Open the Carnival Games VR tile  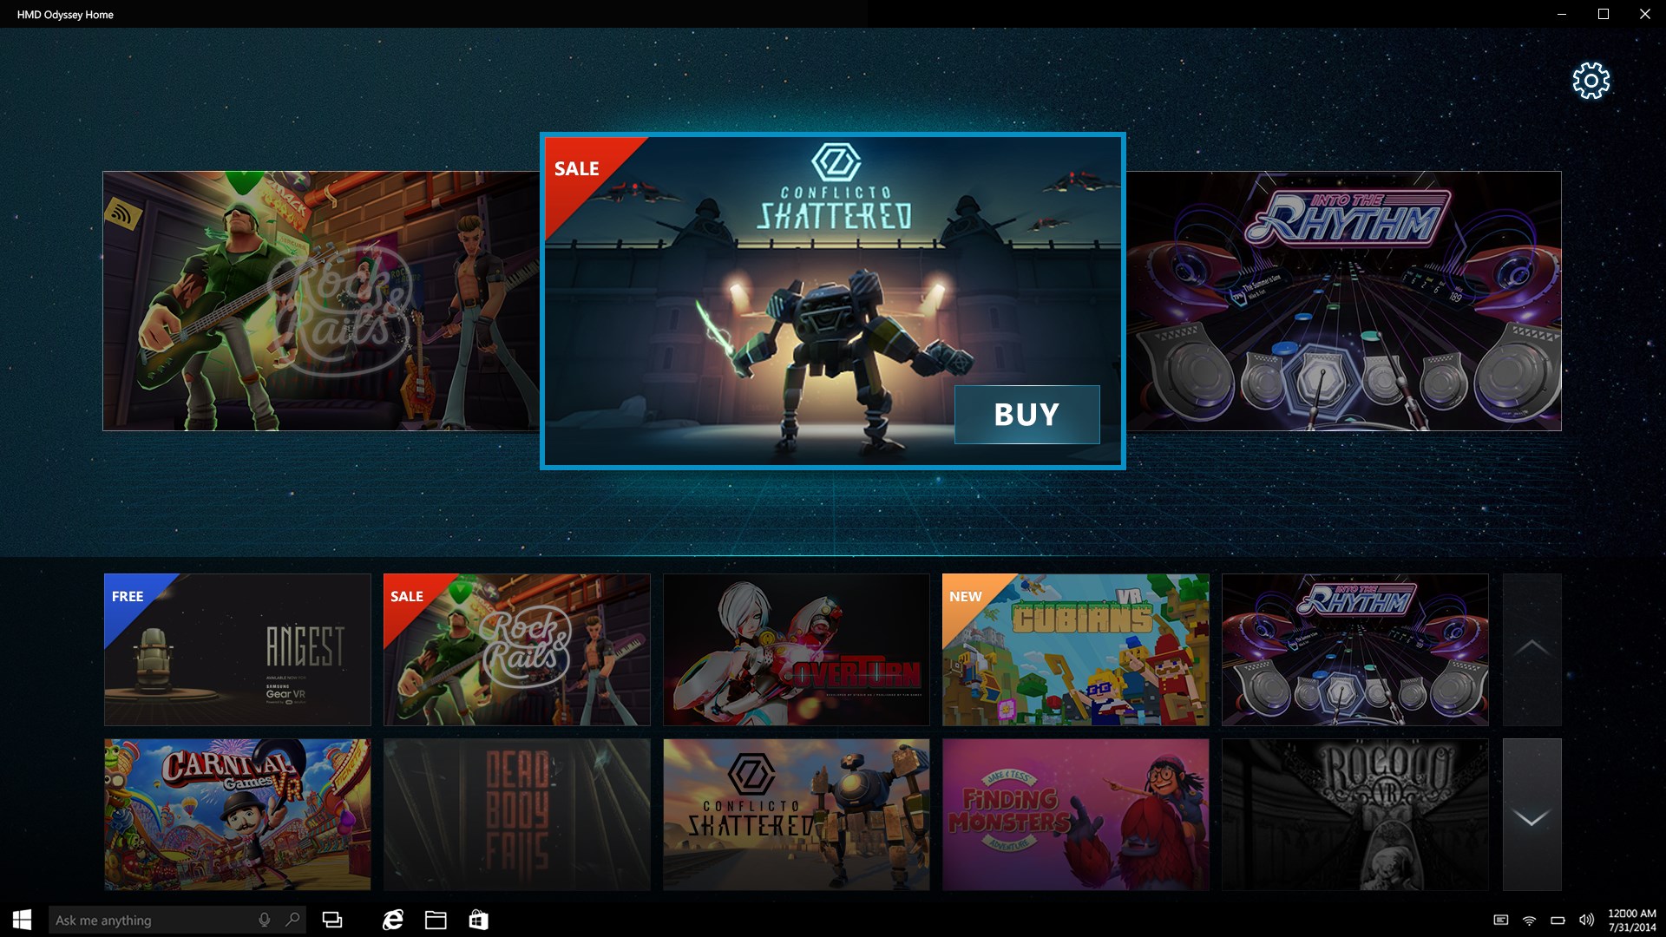(238, 815)
